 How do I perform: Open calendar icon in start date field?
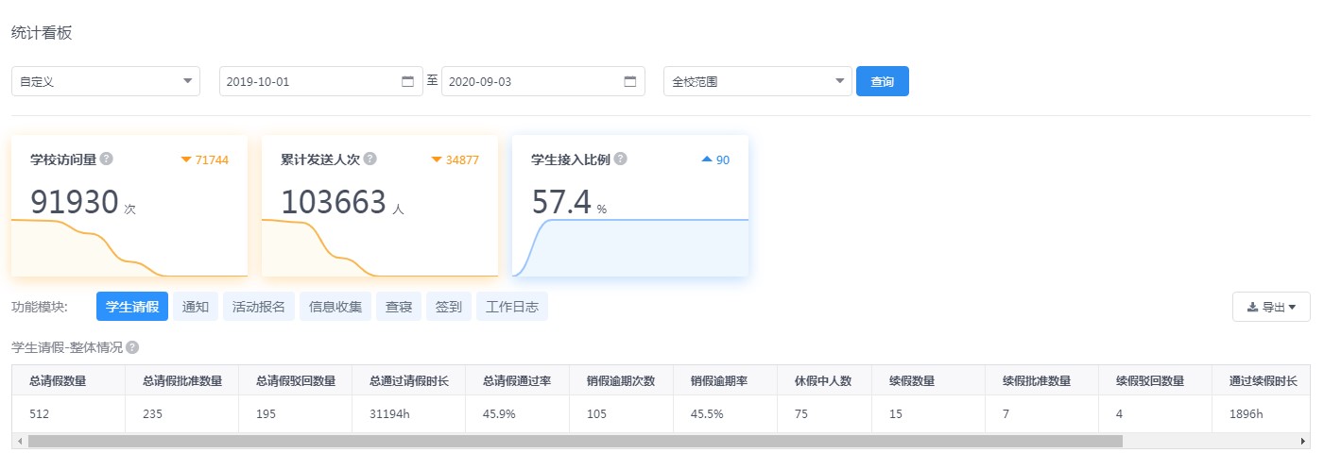408,81
